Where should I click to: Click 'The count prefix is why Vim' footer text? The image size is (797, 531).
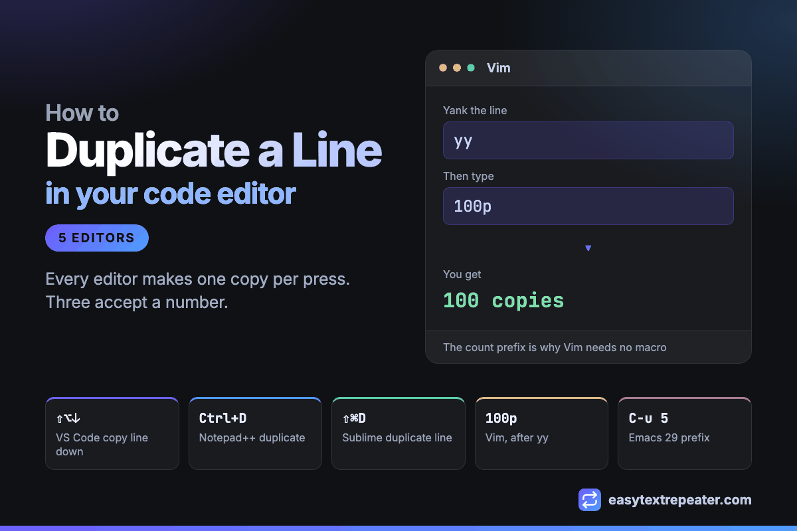click(x=555, y=347)
